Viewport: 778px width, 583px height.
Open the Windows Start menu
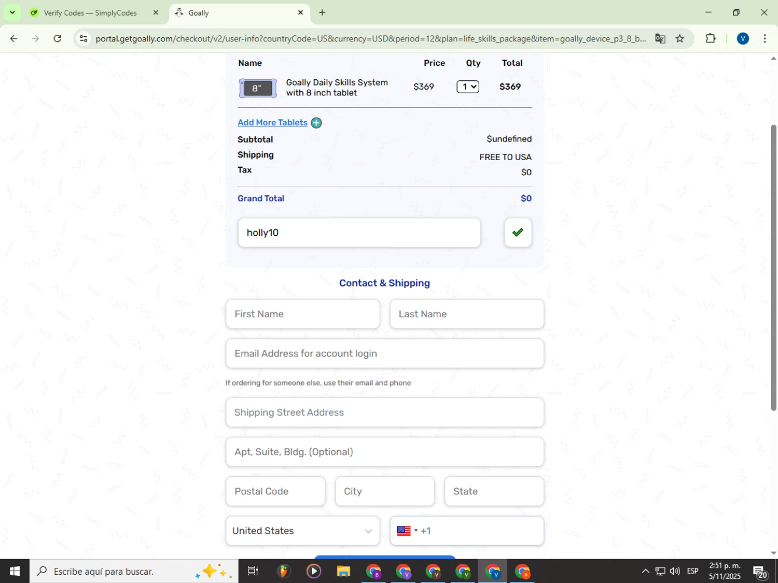[15, 571]
